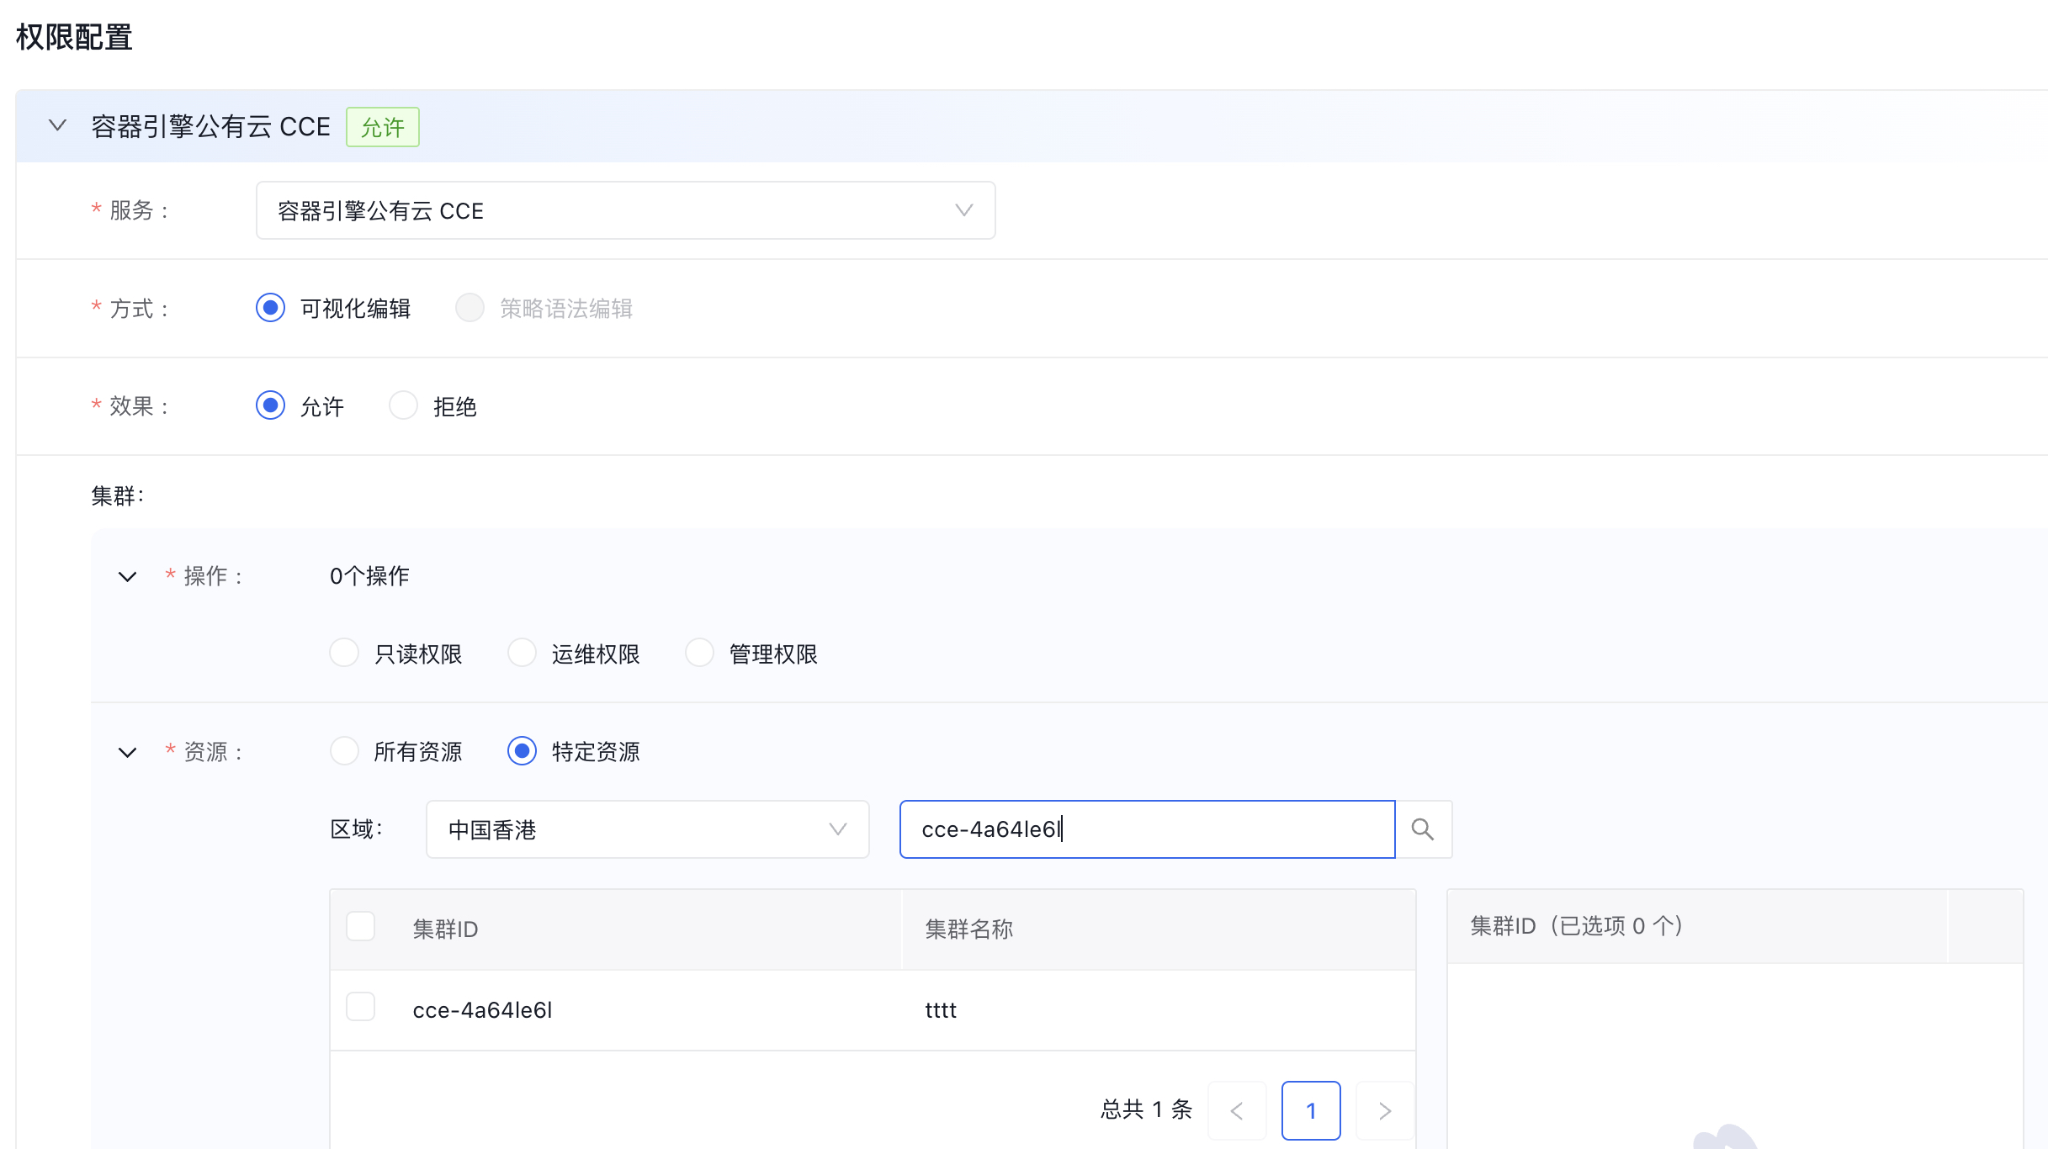
Task: Click the 允许 green tag in panel header
Action: [383, 127]
